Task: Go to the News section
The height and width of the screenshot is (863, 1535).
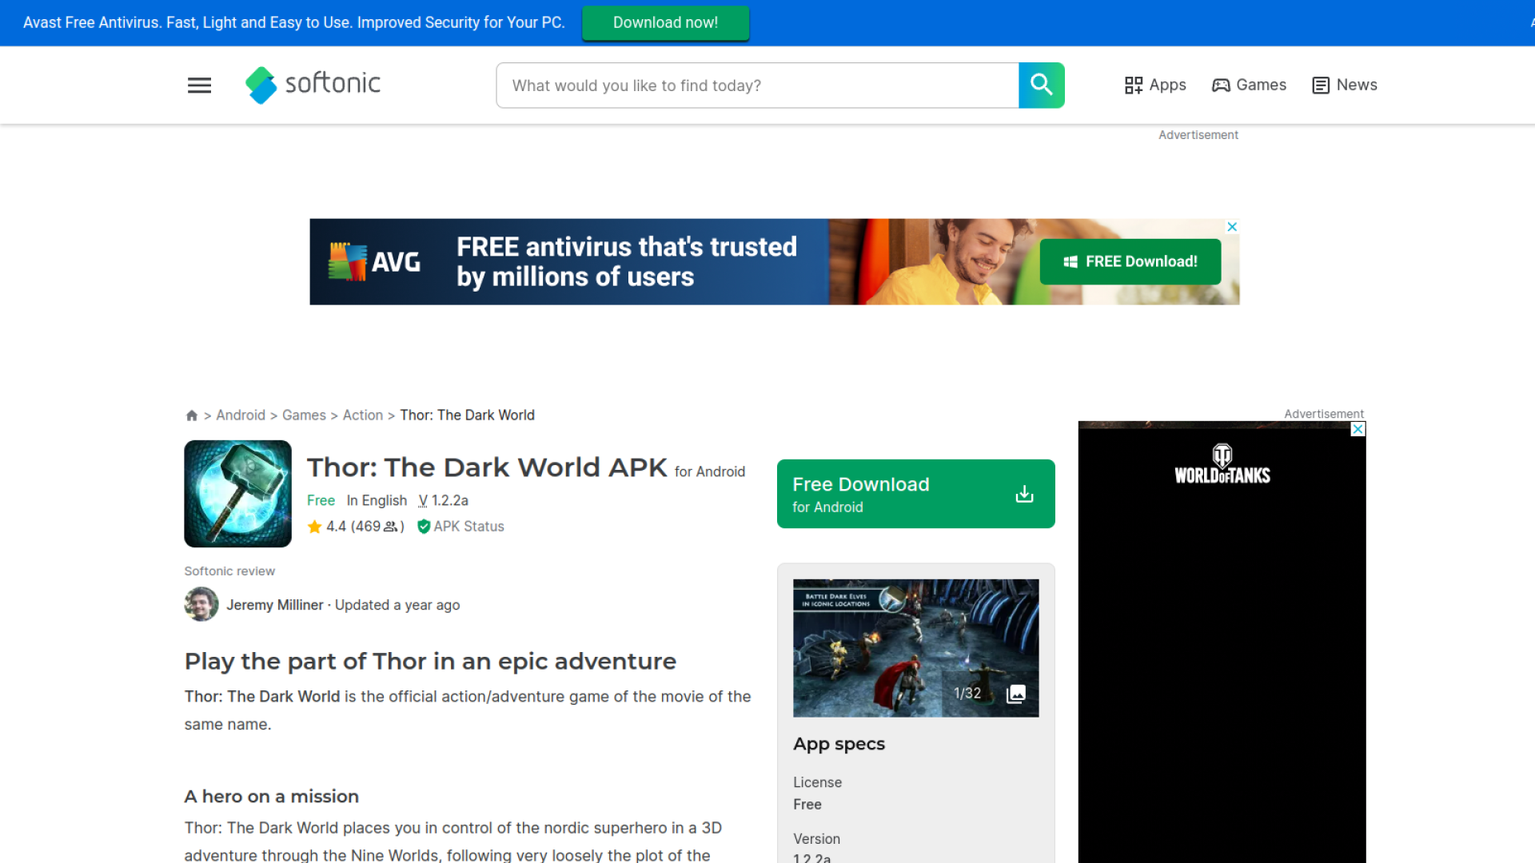Action: [1345, 85]
